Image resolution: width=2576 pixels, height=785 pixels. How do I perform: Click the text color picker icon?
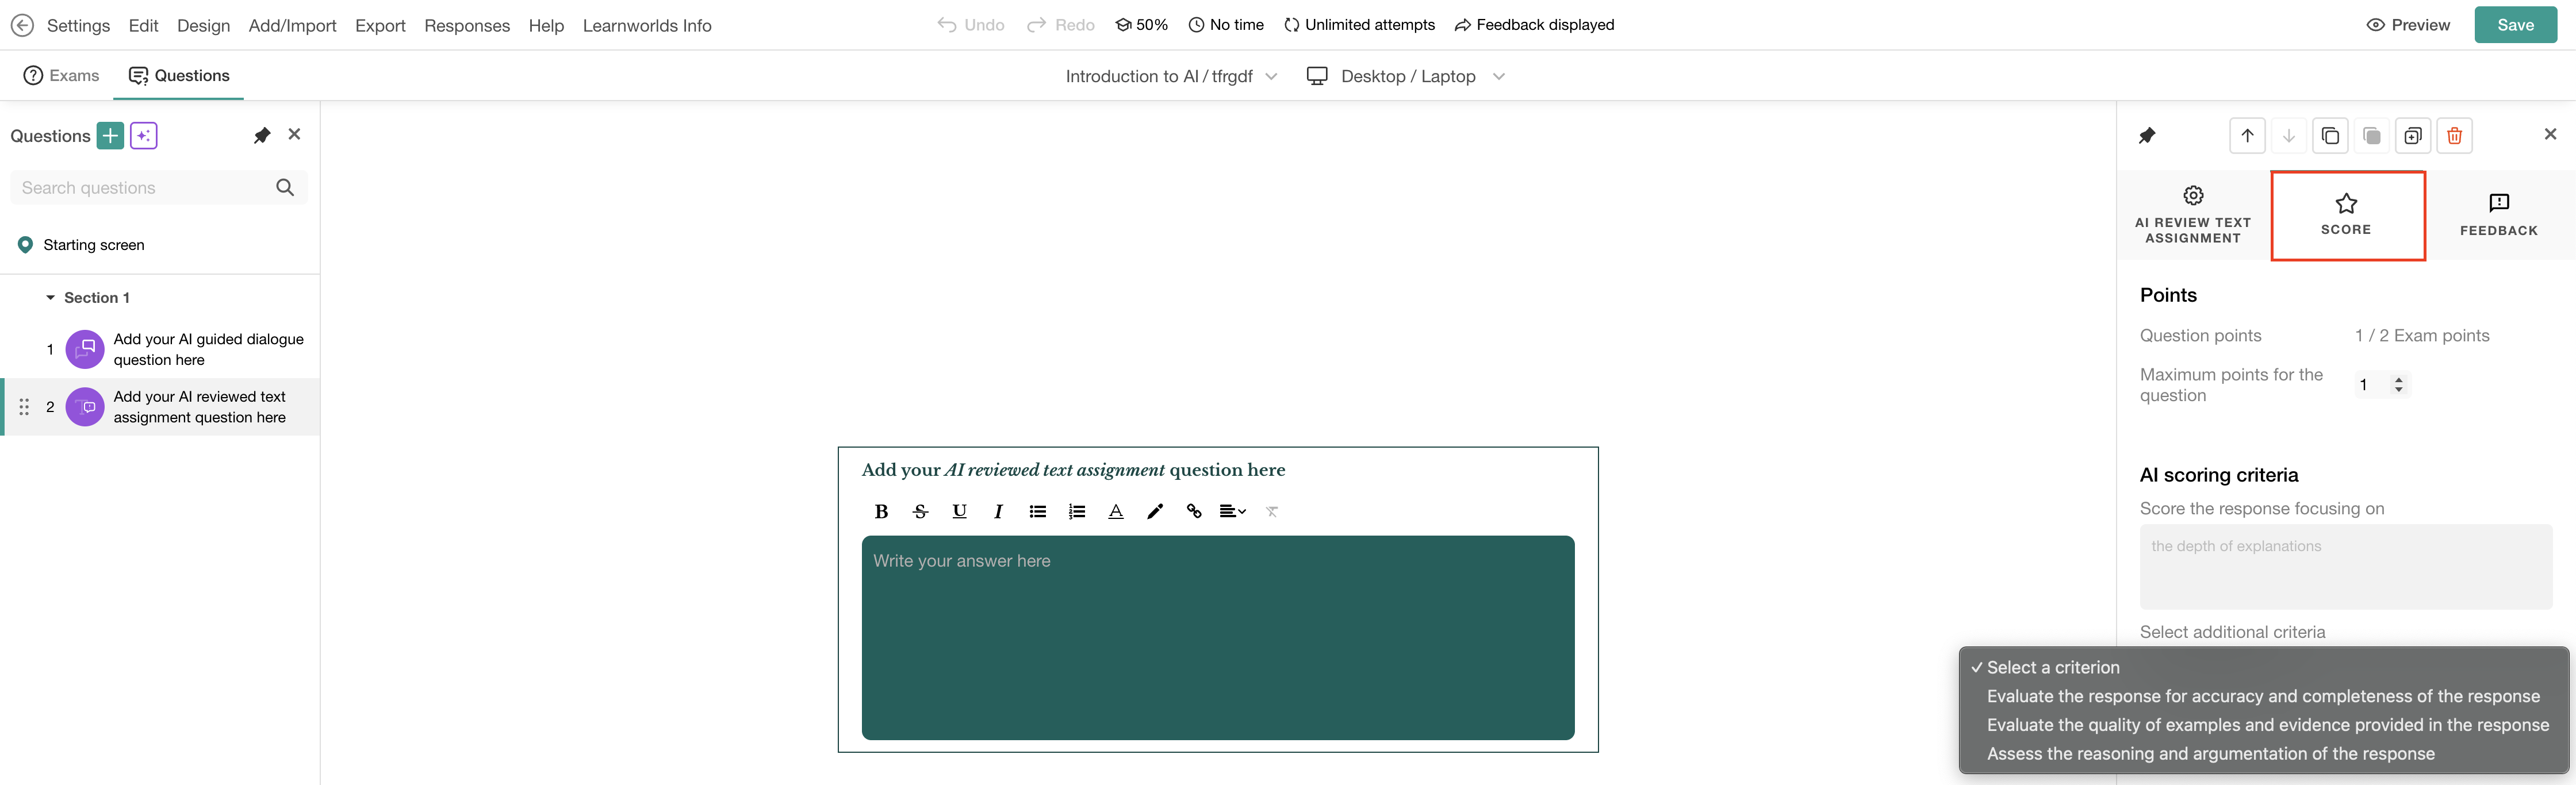tap(1116, 511)
